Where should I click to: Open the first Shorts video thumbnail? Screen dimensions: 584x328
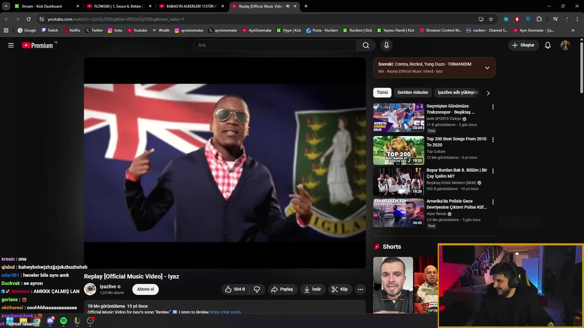tap(393, 285)
